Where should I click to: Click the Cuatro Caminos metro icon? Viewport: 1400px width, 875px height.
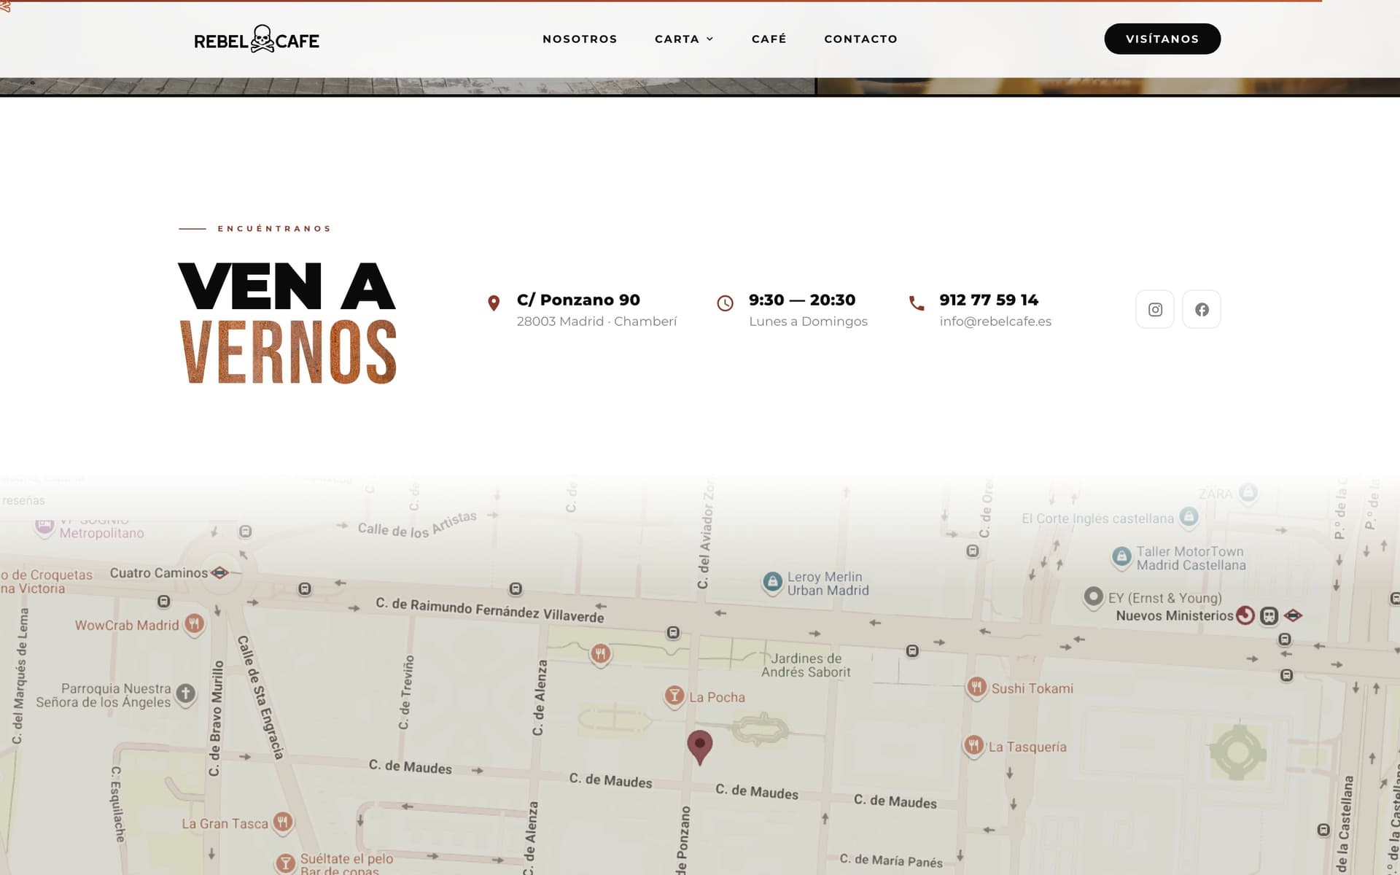pos(219,573)
